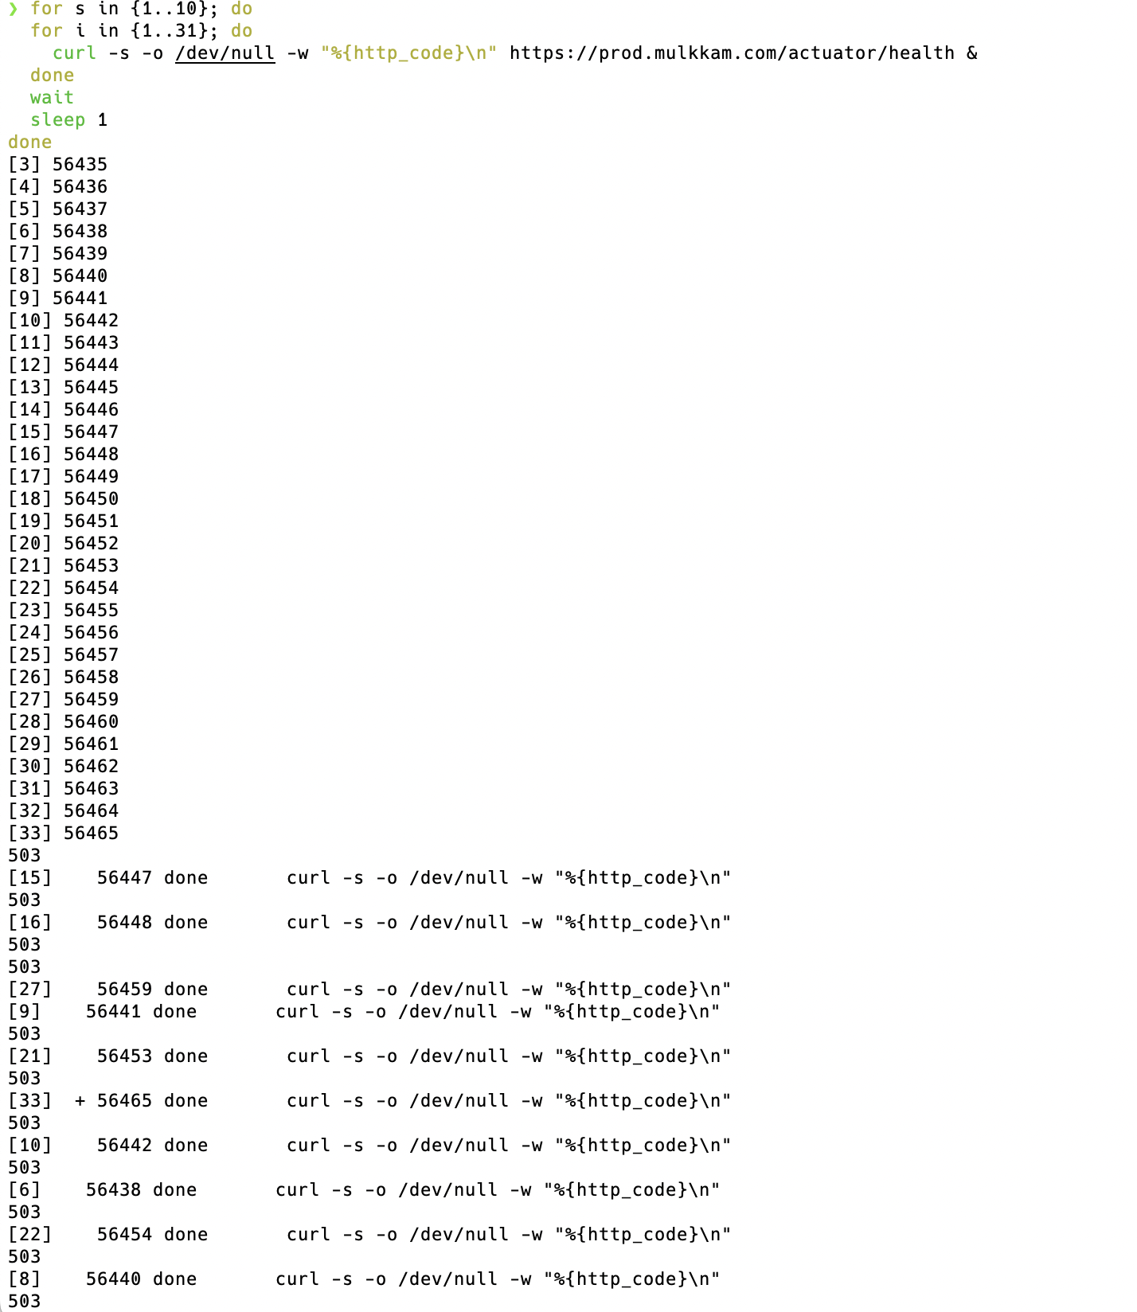Click the '[21] 56453' job start line
Viewport: 1137px width, 1312px height.
63,565
